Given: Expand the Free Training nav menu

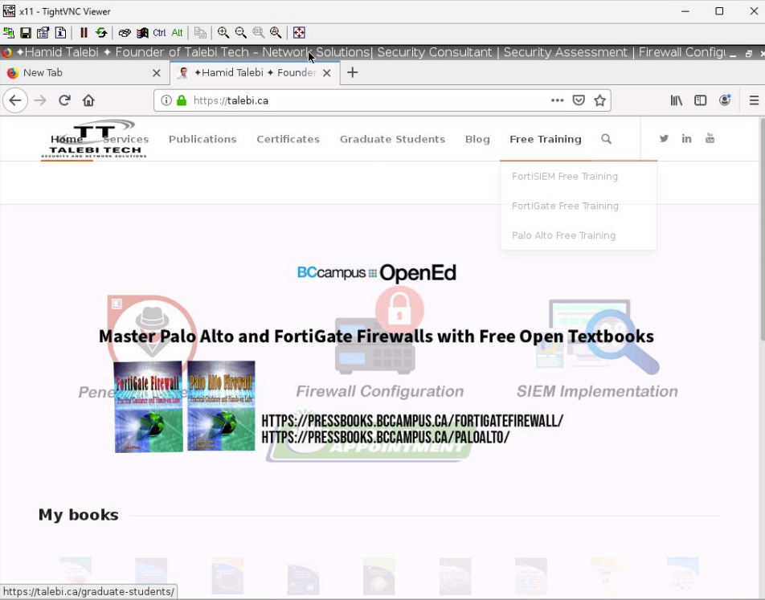Looking at the screenshot, I should pyautogui.click(x=545, y=139).
